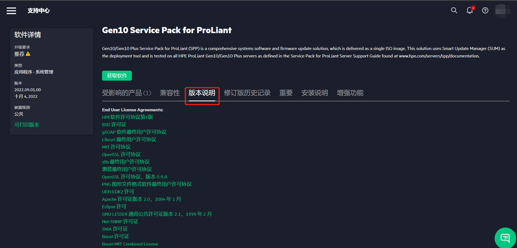Select the 版本说明 tab
Viewport: 517px width, 248px height.
(202, 93)
